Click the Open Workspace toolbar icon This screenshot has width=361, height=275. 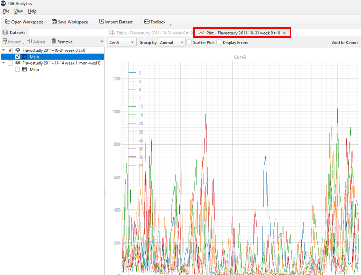click(x=8, y=22)
